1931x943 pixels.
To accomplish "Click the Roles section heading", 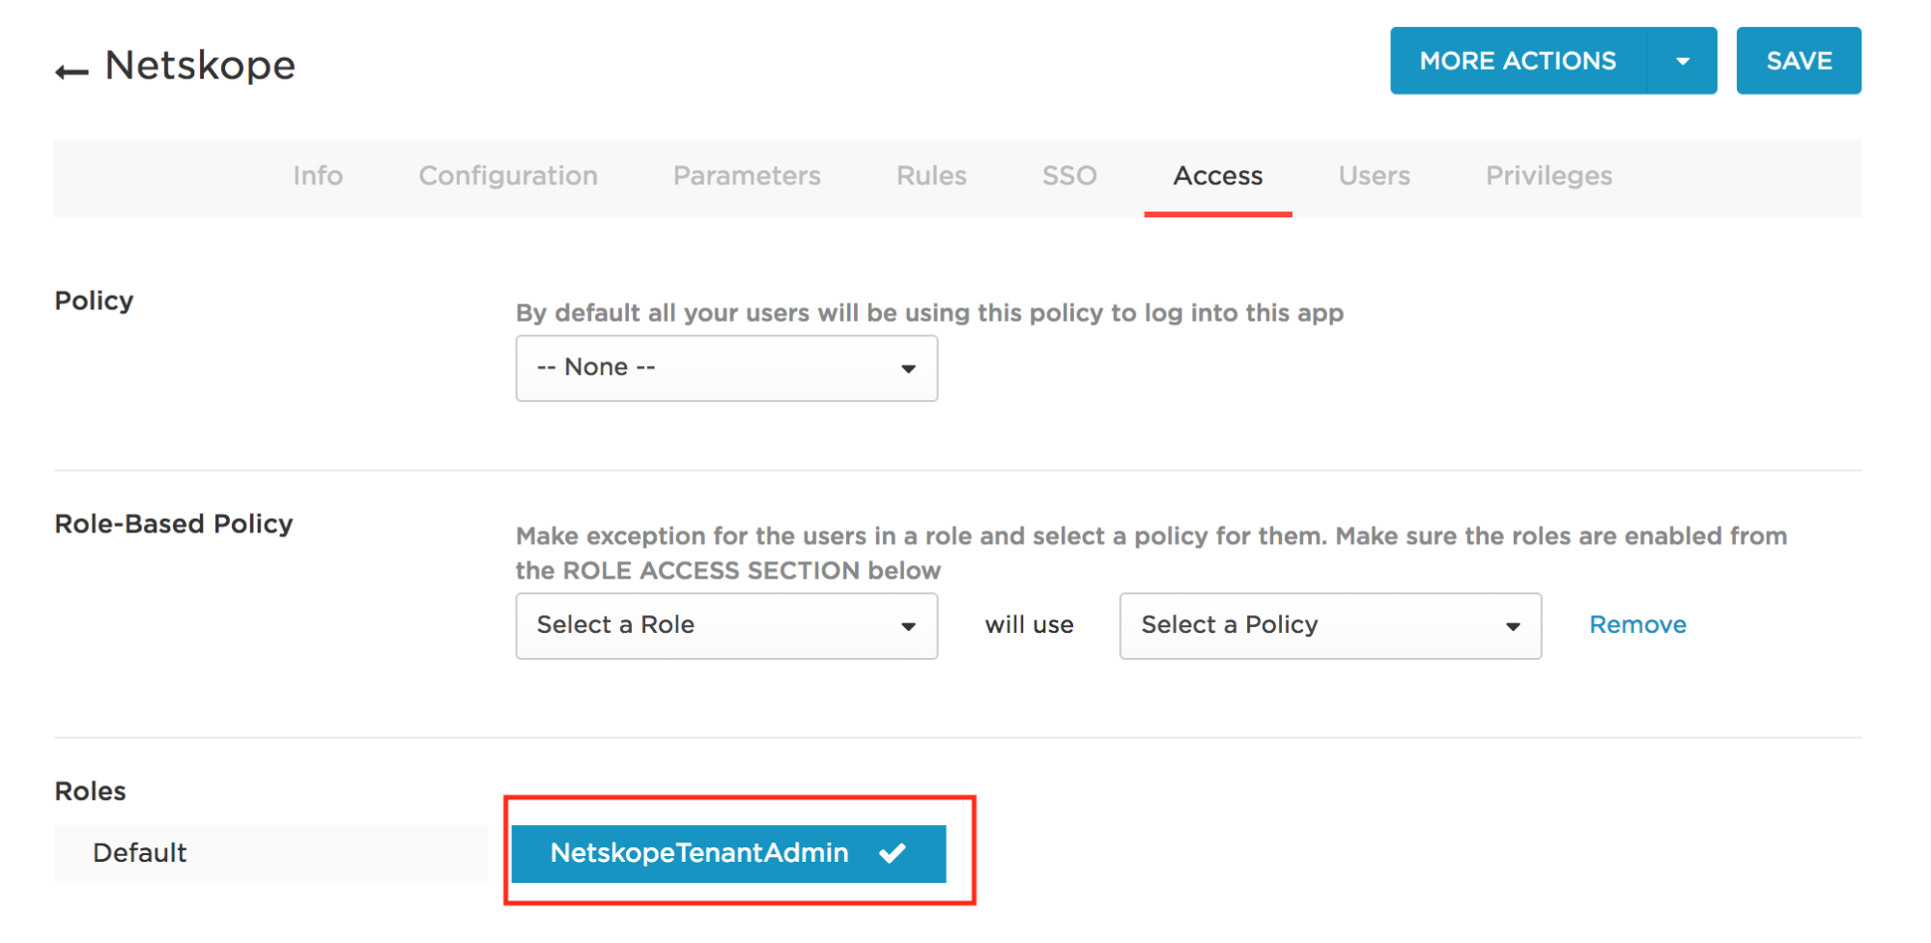I will tap(90, 791).
